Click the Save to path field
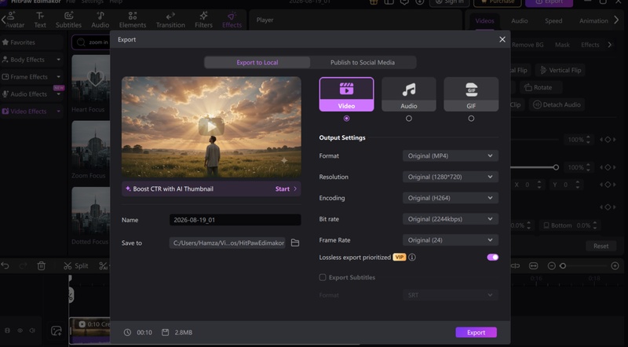This screenshot has width=628, height=347. pyautogui.click(x=227, y=243)
